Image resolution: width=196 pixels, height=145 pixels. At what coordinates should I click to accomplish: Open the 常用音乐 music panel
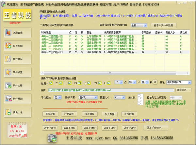16,32
